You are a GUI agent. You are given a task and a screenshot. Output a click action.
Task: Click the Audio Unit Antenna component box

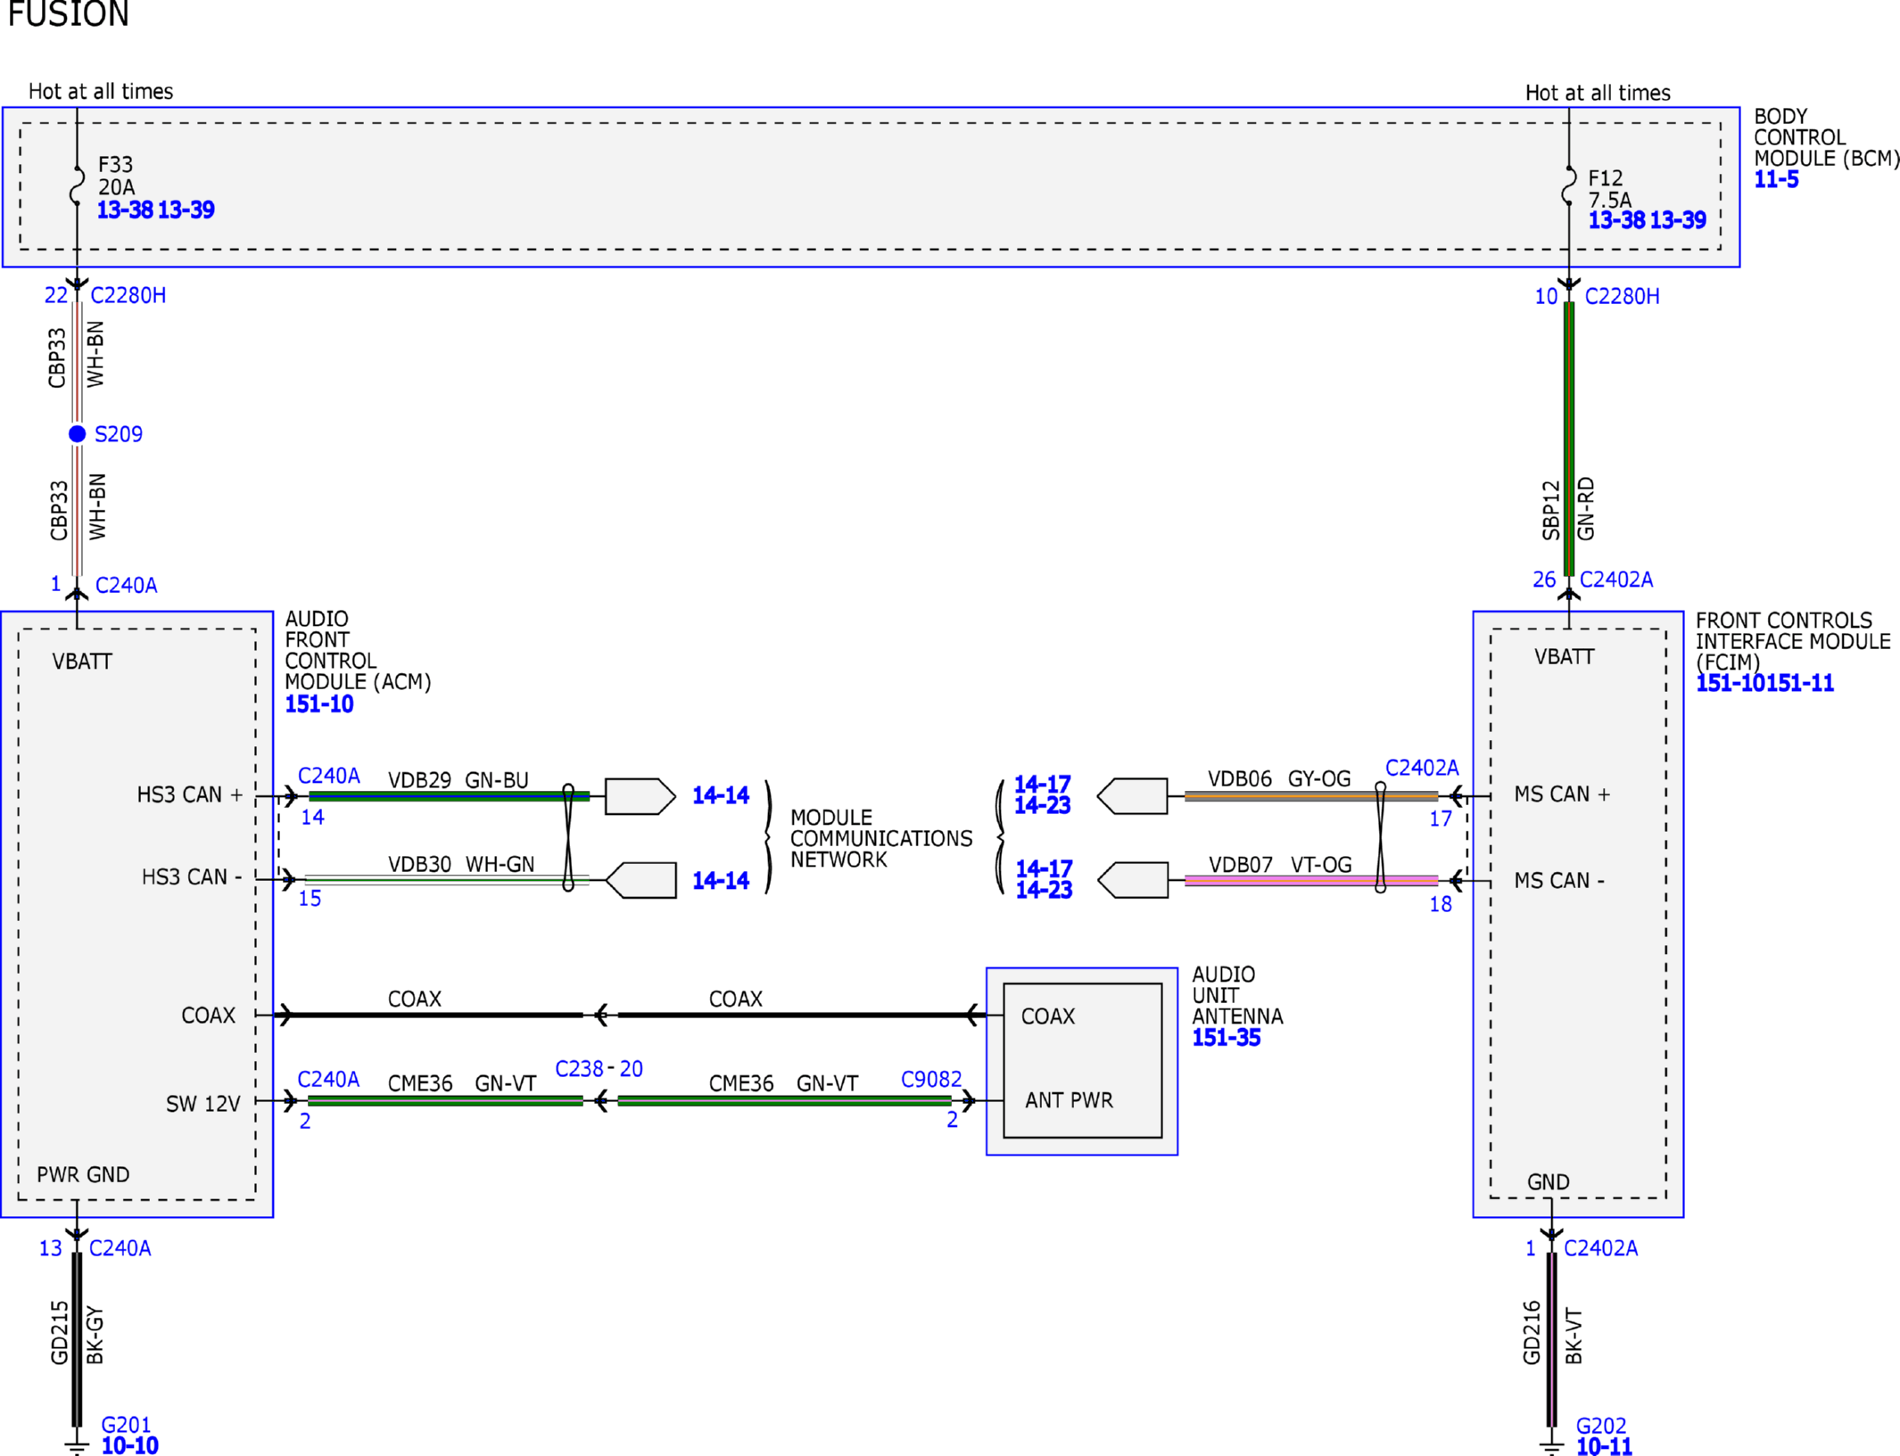point(1082,1061)
